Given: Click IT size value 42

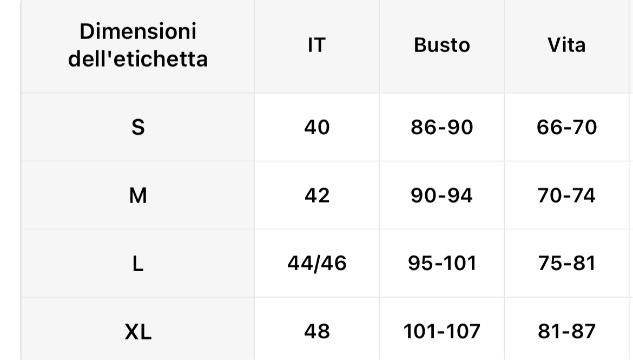Looking at the screenshot, I should pos(317,195).
